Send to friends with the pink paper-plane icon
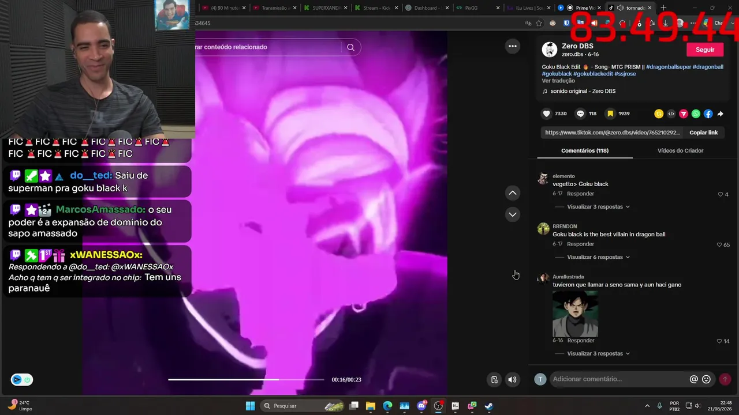Viewport: 739px width, 415px height. (684, 114)
